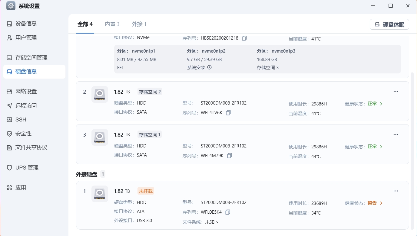Copy serial number WFL4TV6K
Image resolution: width=417 pixels, height=236 pixels.
228,113
